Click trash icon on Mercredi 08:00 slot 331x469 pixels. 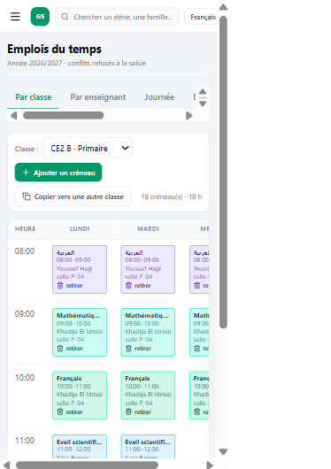pos(197,285)
